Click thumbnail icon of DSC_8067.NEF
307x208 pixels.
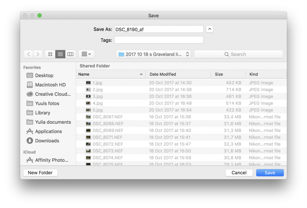coord(88,117)
